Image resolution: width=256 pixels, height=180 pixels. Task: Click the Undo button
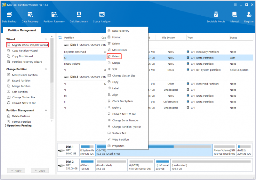(40, 170)
